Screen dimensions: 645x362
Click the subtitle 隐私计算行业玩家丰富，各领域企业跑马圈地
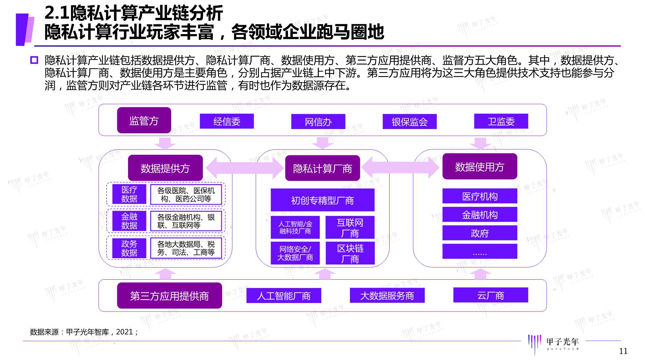pos(214,32)
